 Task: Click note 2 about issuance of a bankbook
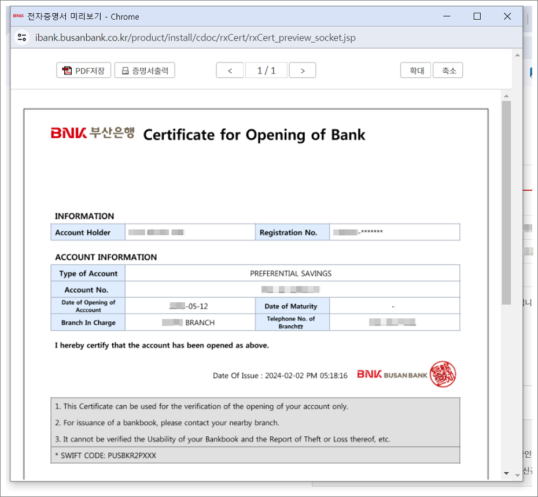click(x=167, y=422)
